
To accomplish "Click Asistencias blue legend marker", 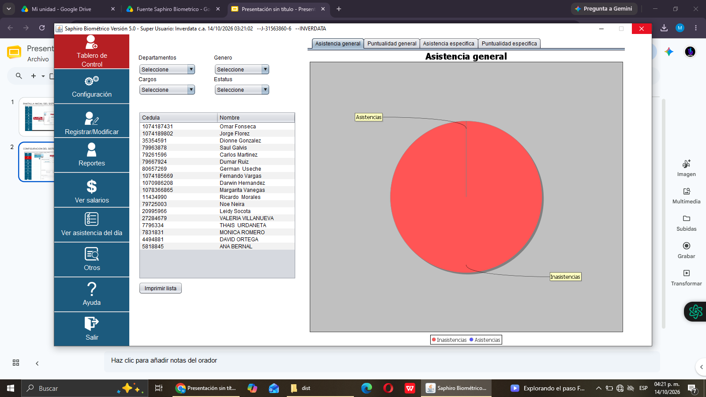I will tap(472, 340).
